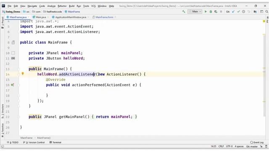Open the Project tool window sidebar button
269x151 pixels.
coord(3,22)
